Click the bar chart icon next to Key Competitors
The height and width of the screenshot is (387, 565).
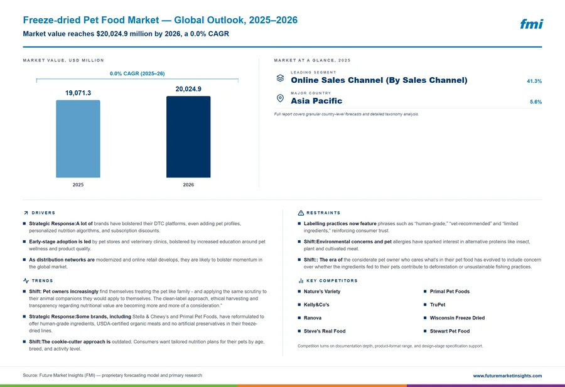[301, 281]
